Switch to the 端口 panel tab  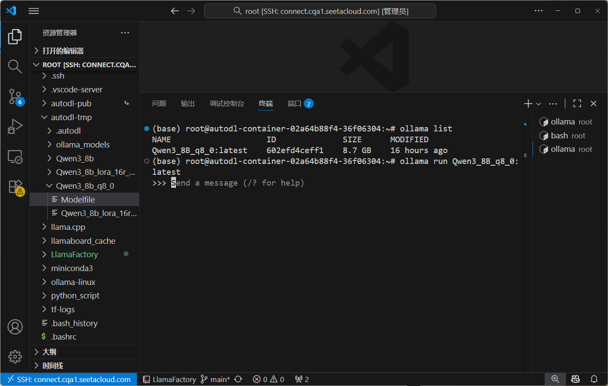tap(300, 104)
